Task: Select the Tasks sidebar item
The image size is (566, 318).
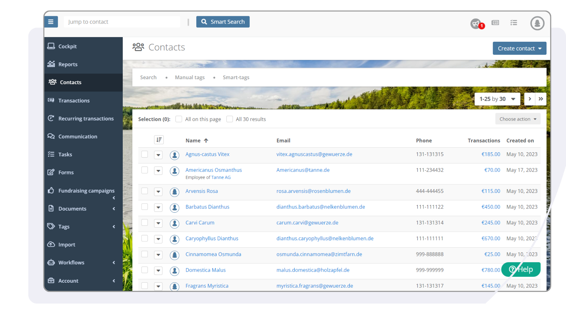Action: 65,154
